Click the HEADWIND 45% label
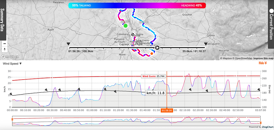This screenshot has width=274, height=130. 192,5
